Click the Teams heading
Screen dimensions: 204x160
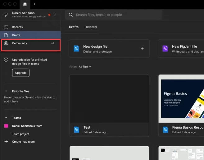coord(16,118)
